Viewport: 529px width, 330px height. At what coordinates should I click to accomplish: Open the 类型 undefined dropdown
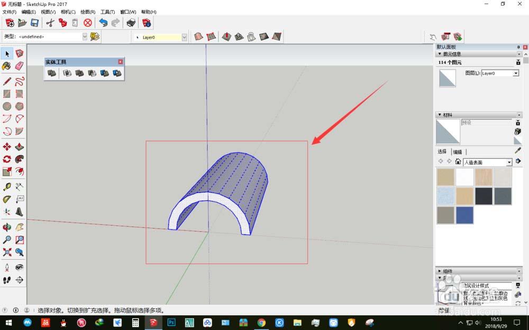85,36
